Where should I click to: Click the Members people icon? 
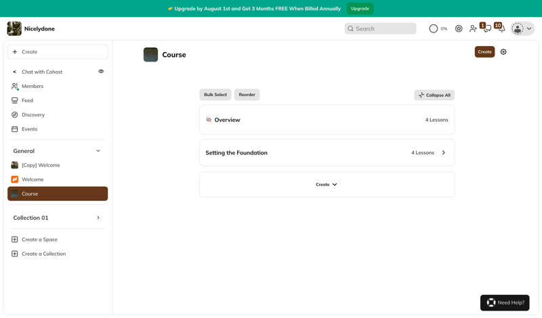coord(15,87)
